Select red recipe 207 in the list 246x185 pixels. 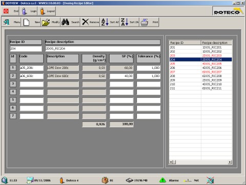pyautogui.click(x=200, y=72)
